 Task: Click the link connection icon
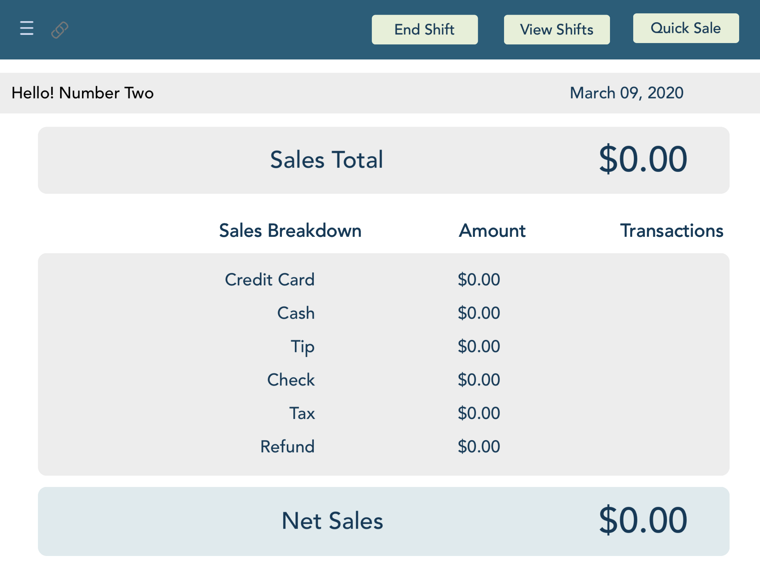(59, 30)
